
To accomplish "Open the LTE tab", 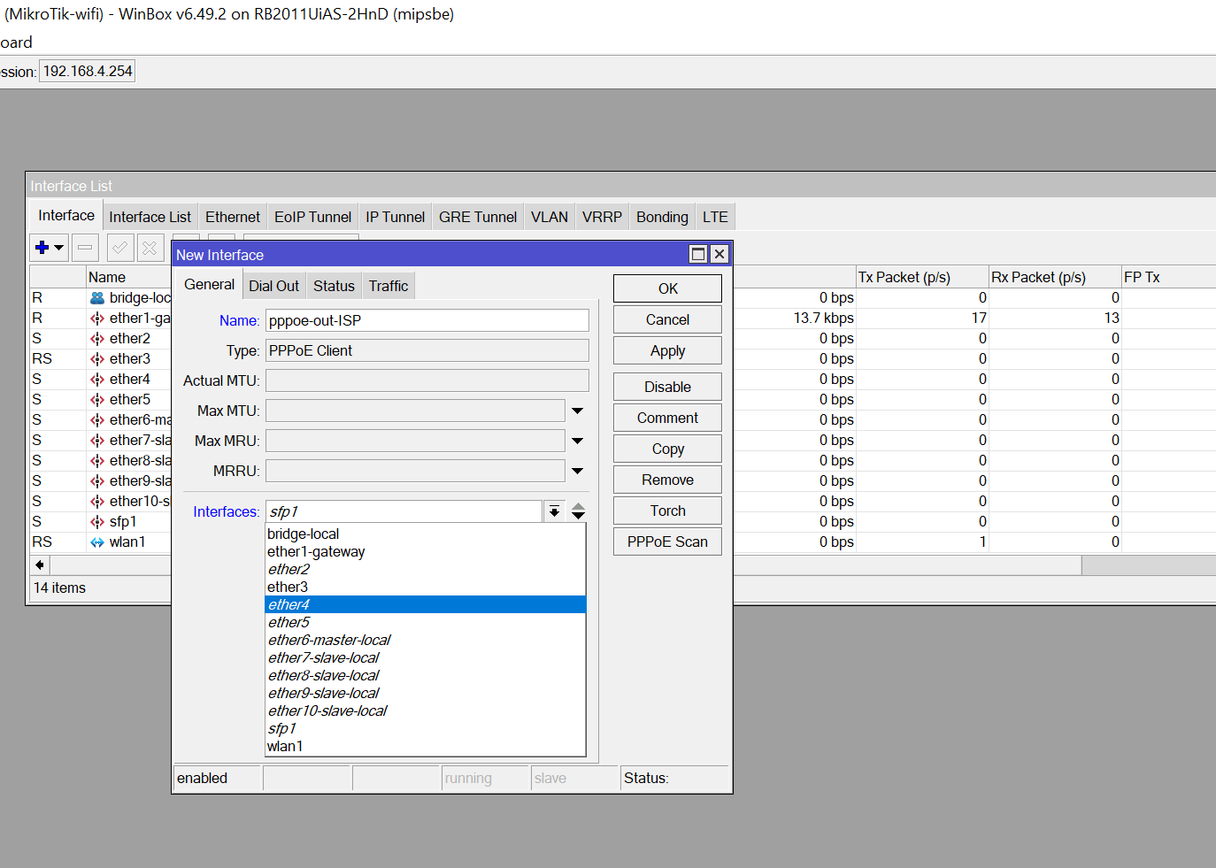I will [715, 218].
